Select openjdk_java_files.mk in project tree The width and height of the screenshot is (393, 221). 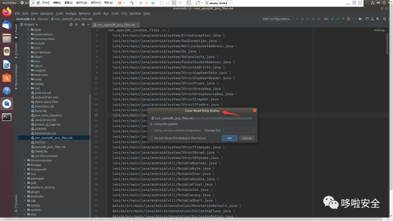tap(50, 147)
